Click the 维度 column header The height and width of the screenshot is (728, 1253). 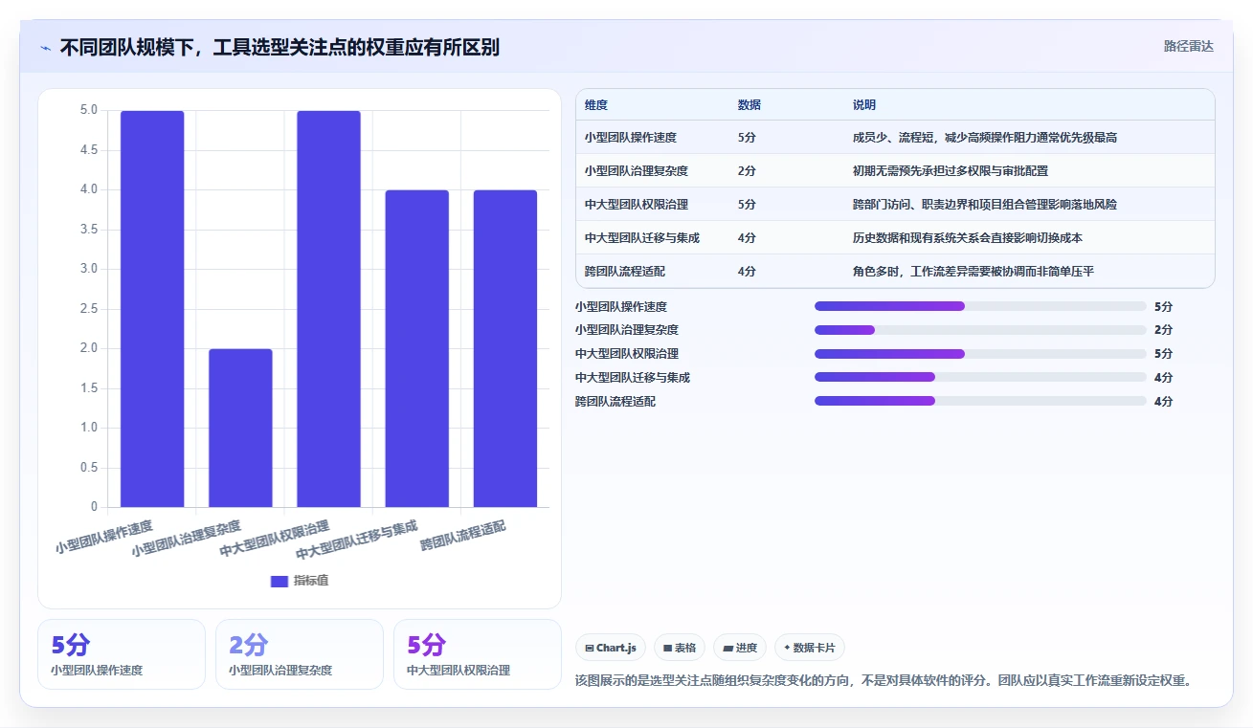[596, 105]
